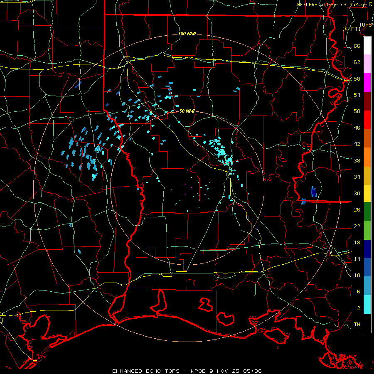The height and width of the screenshot is (374, 374).
Task: Click the legend value '22'
Action: coord(357,226)
